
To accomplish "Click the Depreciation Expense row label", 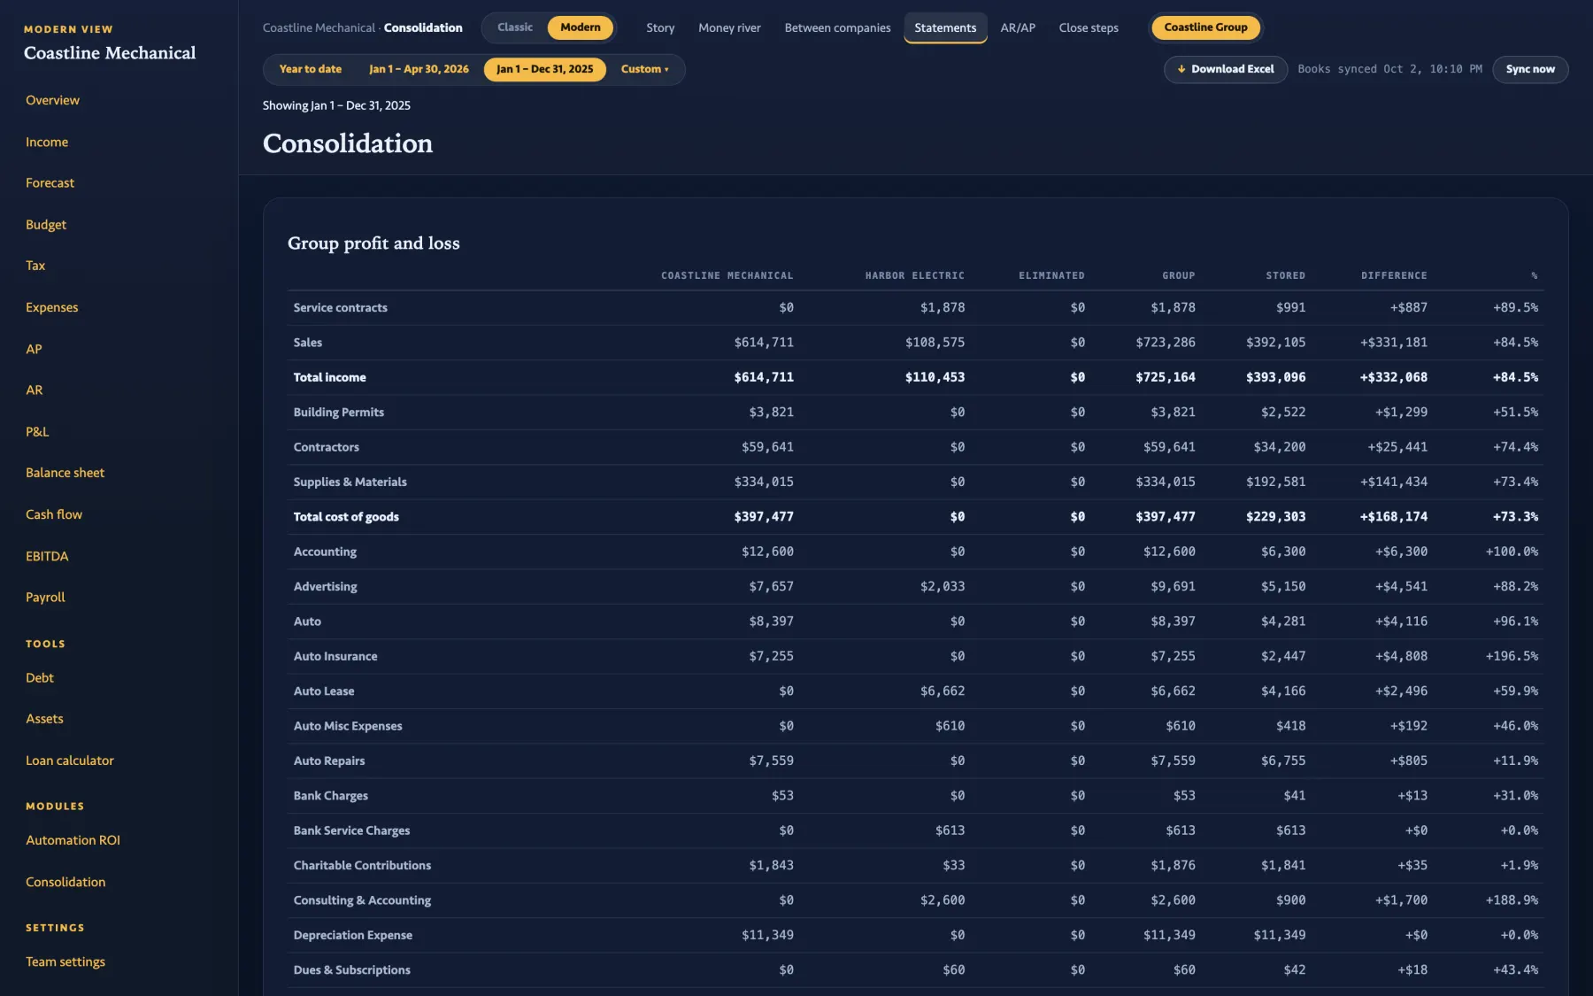I will [353, 935].
